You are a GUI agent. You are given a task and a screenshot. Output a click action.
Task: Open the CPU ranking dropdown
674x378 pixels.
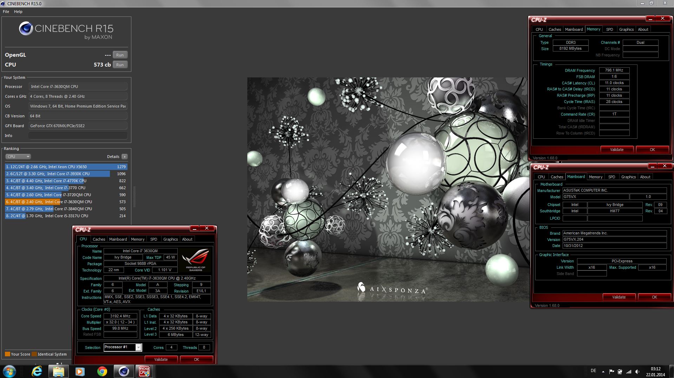point(18,157)
